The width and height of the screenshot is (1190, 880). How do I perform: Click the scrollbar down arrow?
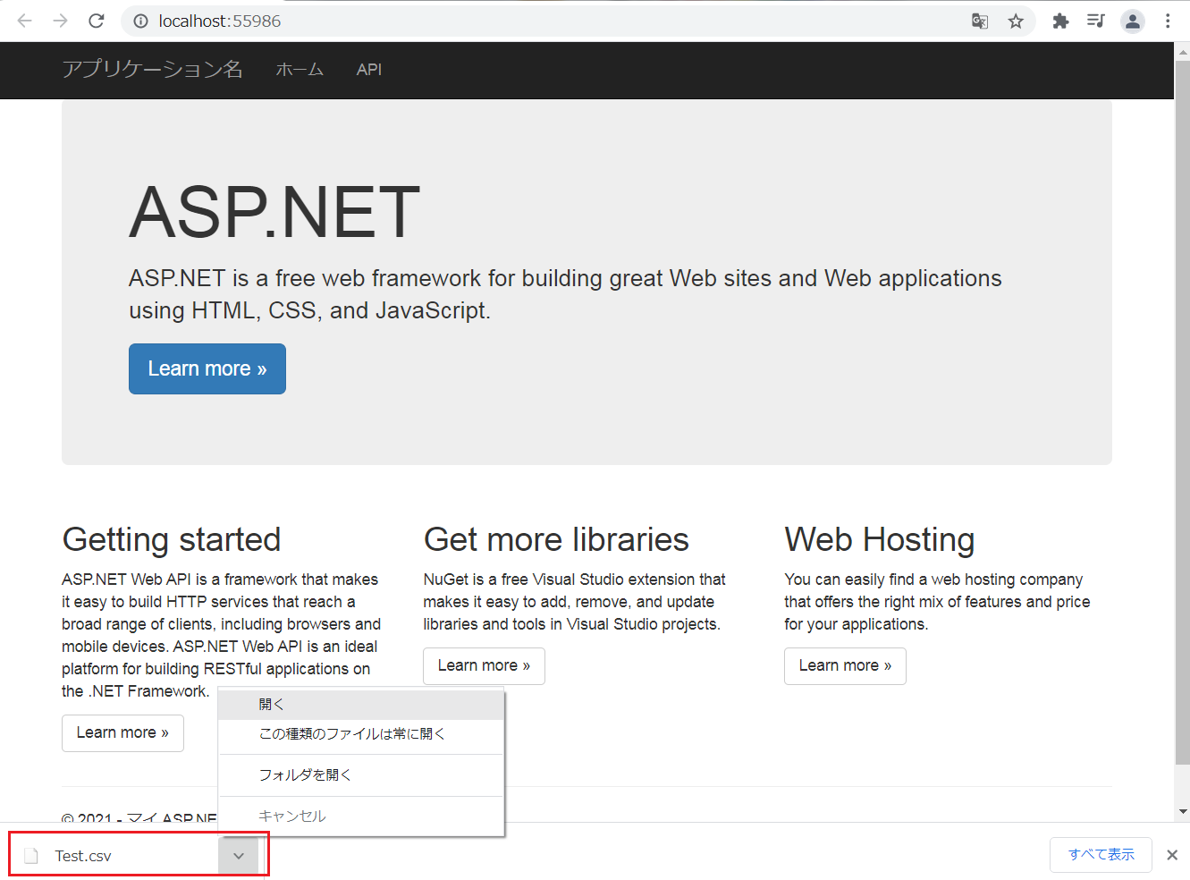[x=1182, y=812]
